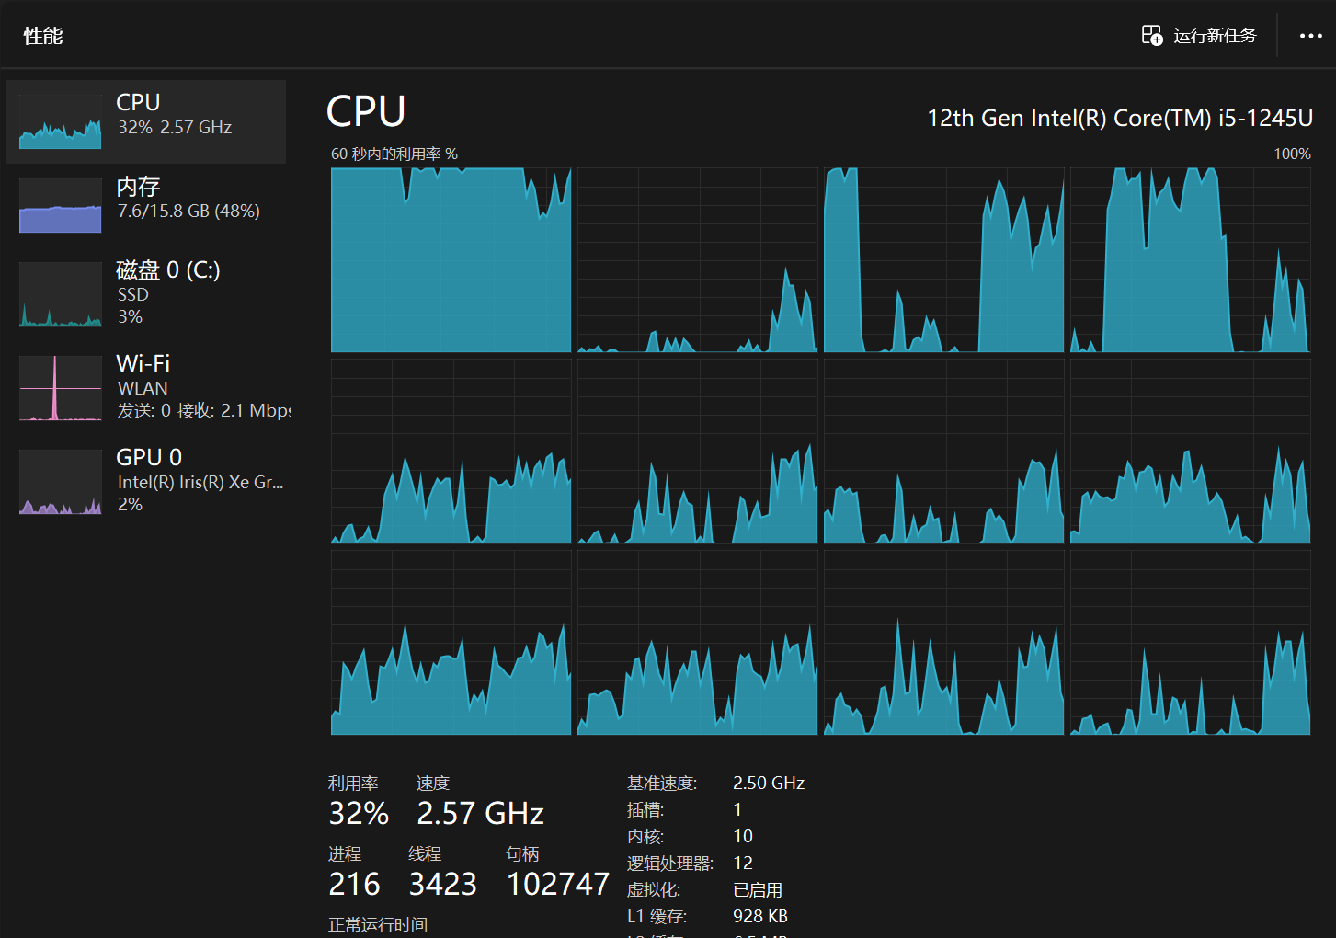Click the 32% 2.57 GHz sidebar CPU text

click(175, 127)
